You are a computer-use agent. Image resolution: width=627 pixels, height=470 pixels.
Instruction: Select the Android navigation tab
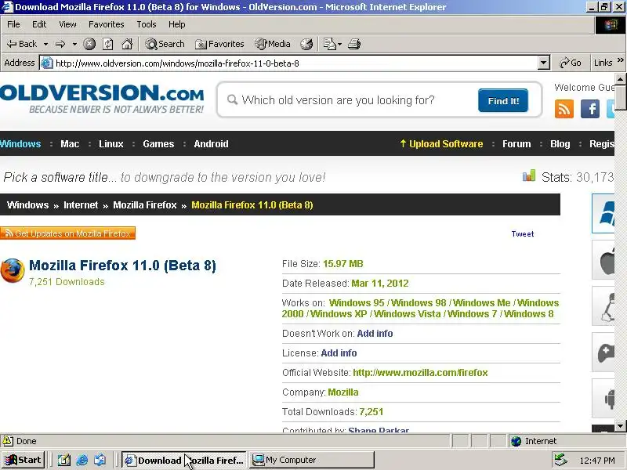(211, 144)
